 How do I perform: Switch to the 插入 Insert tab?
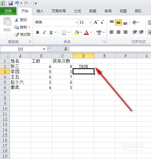pos(40,11)
